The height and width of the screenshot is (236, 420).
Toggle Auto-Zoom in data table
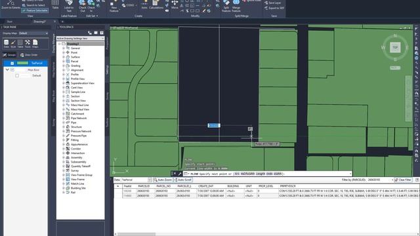tap(163, 180)
